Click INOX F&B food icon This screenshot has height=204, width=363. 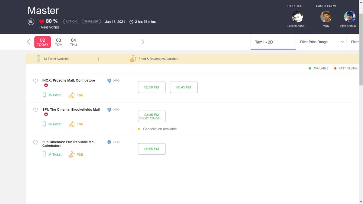72,95
